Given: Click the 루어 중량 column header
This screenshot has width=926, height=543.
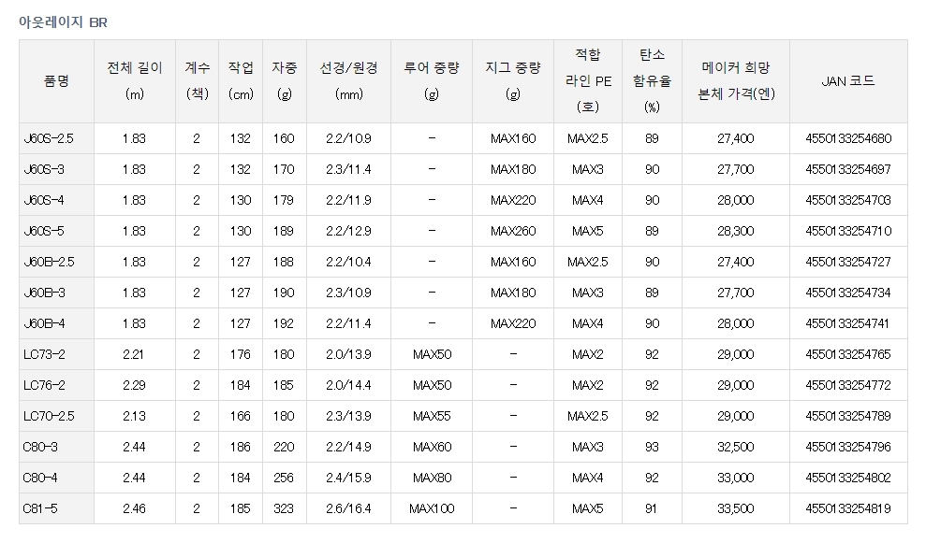Looking at the screenshot, I should click(431, 80).
